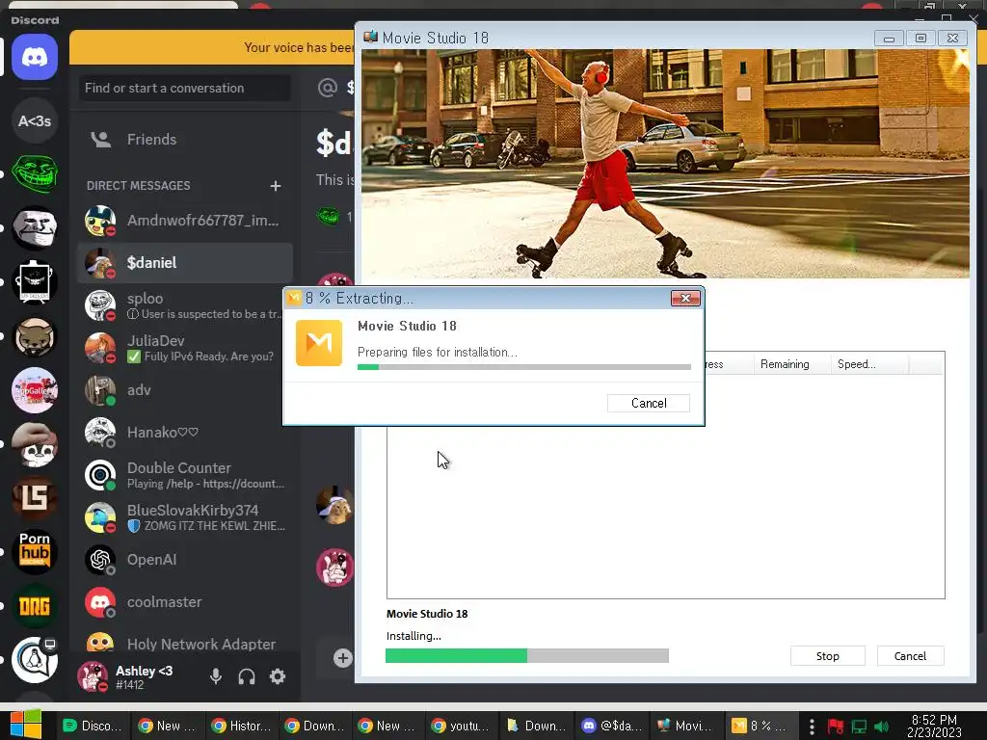Open the LS server icon
987x740 pixels.
35,498
